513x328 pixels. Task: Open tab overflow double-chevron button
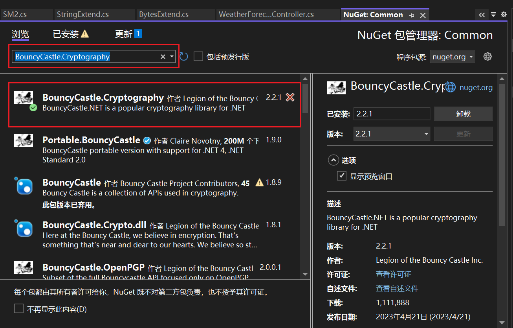pyautogui.click(x=482, y=15)
